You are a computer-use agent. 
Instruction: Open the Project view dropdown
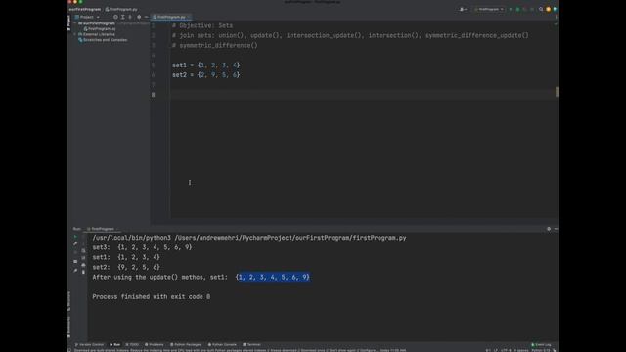click(87, 17)
